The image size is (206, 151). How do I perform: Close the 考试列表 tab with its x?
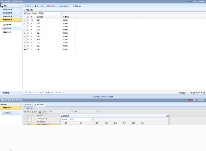(44, 104)
